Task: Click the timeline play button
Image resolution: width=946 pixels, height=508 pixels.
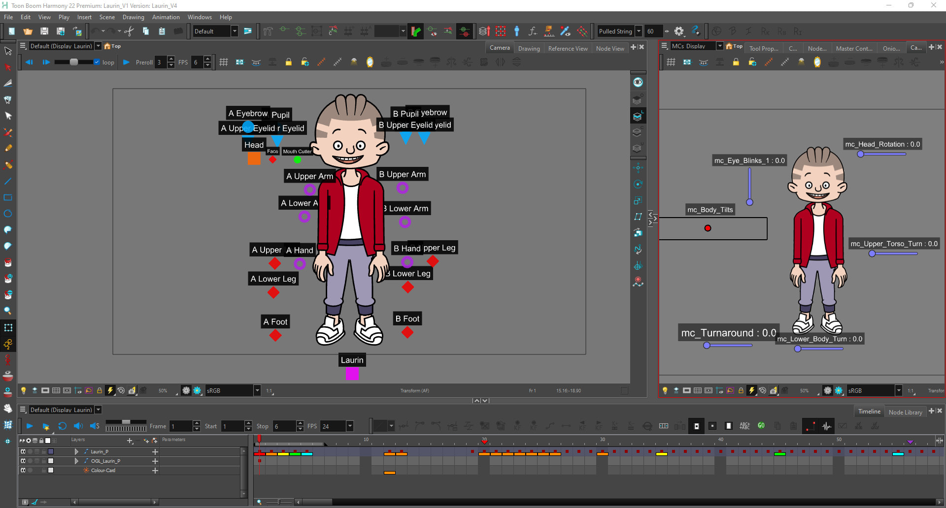Action: click(30, 426)
